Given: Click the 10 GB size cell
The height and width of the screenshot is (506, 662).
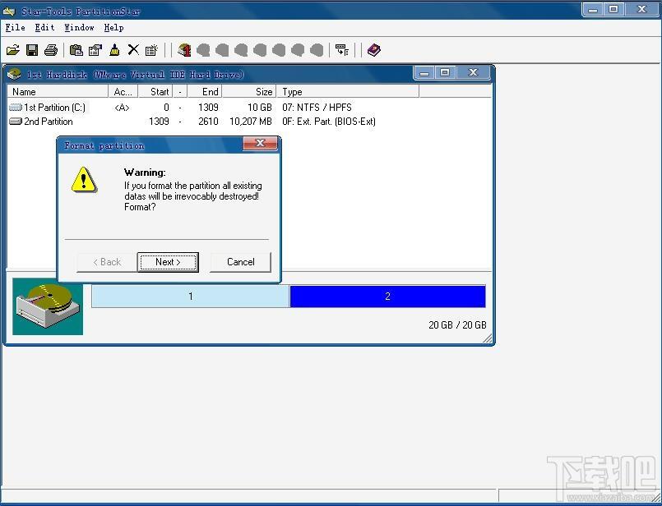Looking at the screenshot, I should [260, 108].
